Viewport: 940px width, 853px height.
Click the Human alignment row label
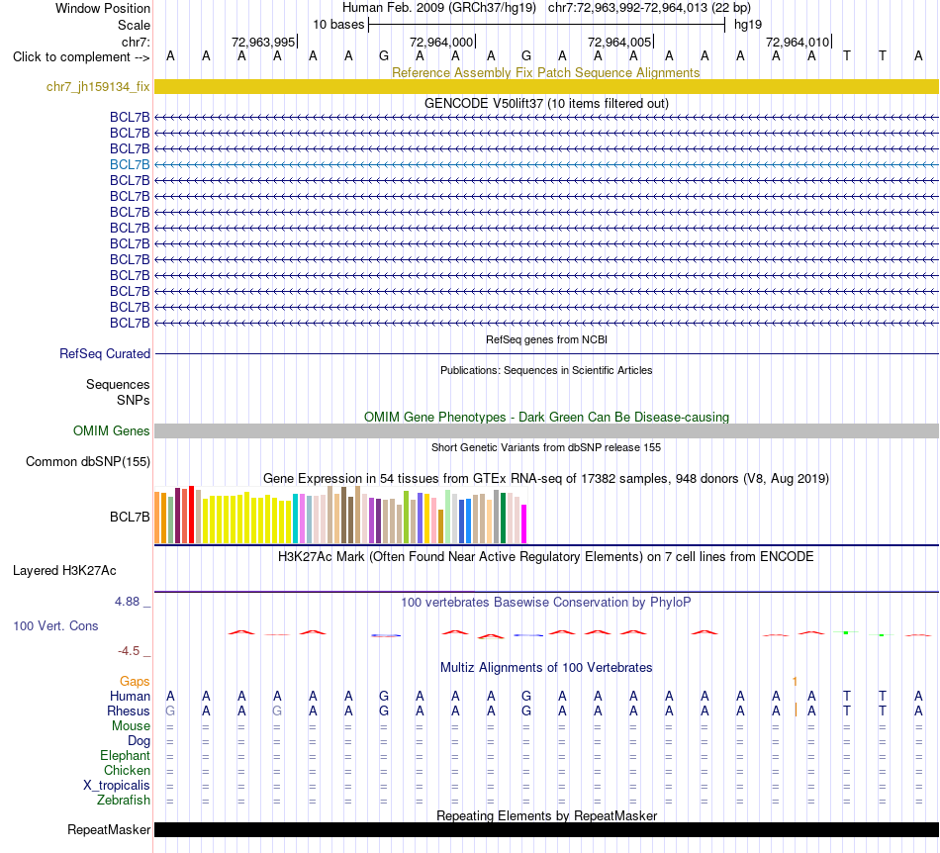click(x=130, y=696)
